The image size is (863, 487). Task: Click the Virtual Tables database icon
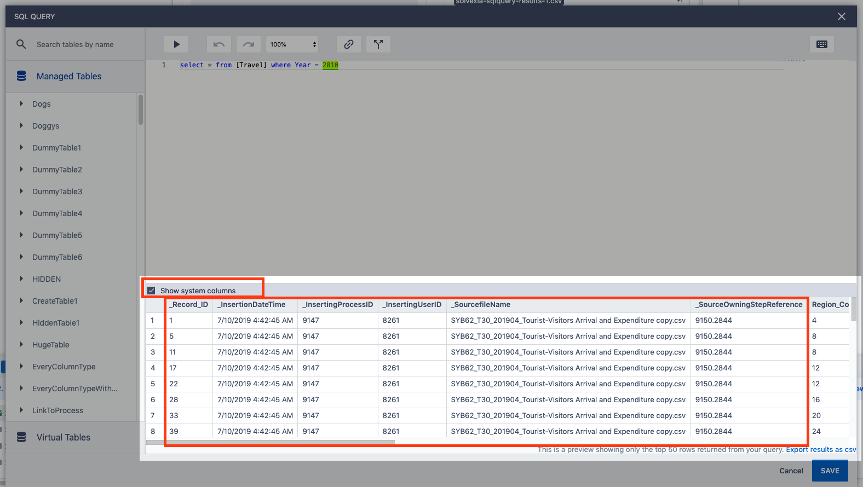click(21, 437)
